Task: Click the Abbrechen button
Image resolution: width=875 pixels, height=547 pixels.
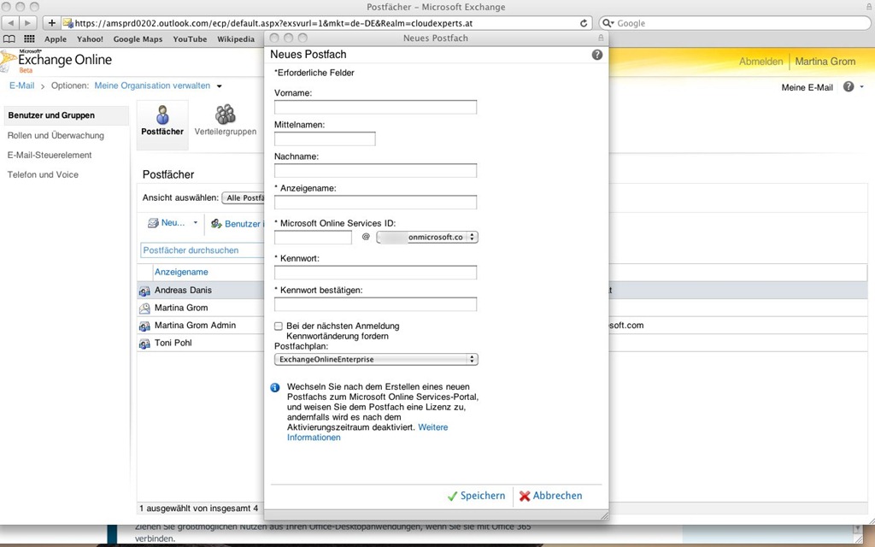Action: (550, 496)
